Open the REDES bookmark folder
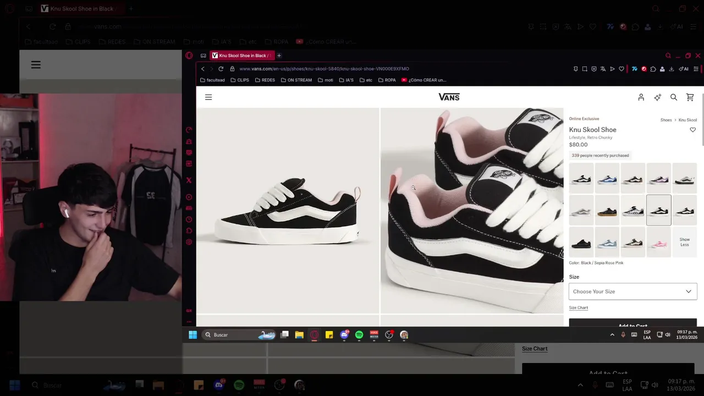 tap(265, 80)
